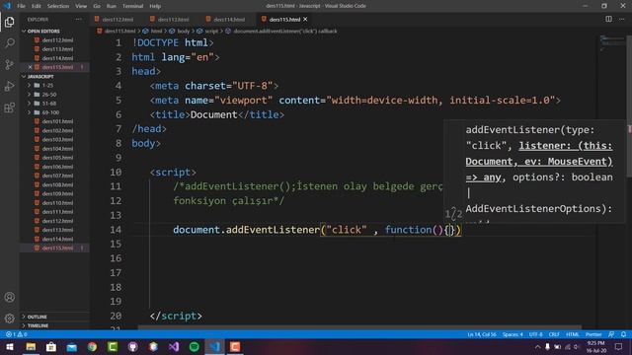Expand the 69-100 folder
This screenshot has width=632, height=355.
point(50,112)
